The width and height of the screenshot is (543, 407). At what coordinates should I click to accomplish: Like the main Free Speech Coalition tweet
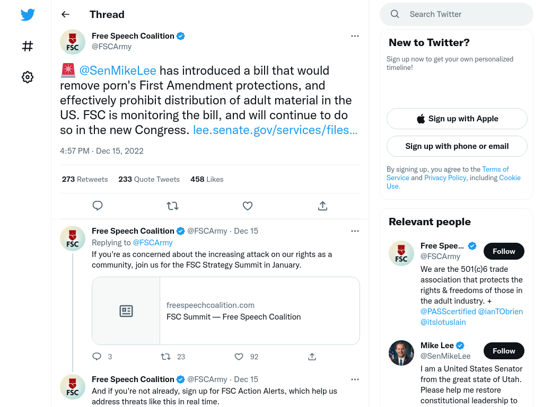(247, 206)
